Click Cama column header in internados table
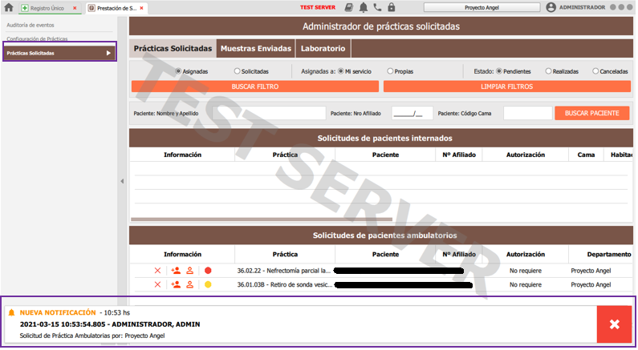This screenshot has width=638, height=350. 586,155
